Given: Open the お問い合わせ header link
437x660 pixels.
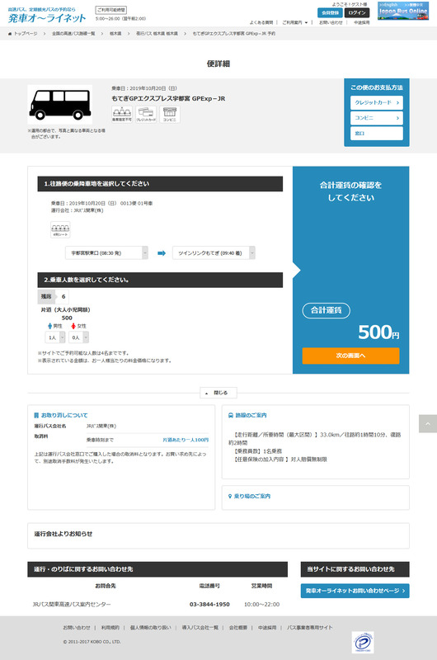Looking at the screenshot, I should [x=331, y=23].
